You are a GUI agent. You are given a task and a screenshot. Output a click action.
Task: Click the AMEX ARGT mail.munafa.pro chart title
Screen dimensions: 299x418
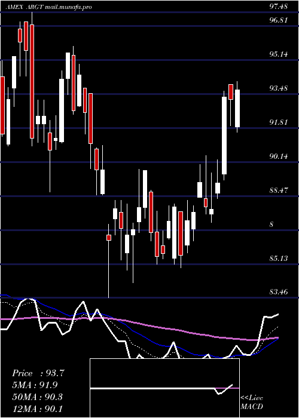pyautogui.click(x=48, y=7)
